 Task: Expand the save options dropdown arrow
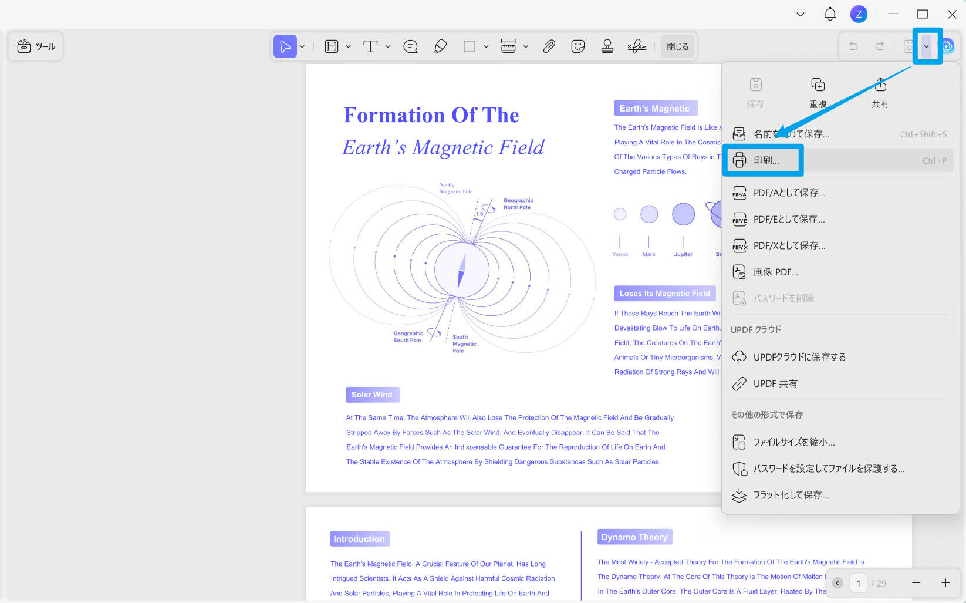pos(926,46)
